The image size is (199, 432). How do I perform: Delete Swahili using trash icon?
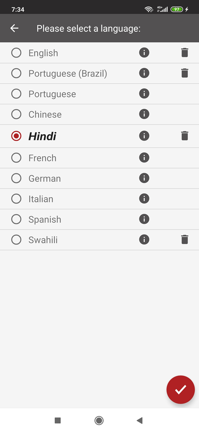click(x=185, y=239)
